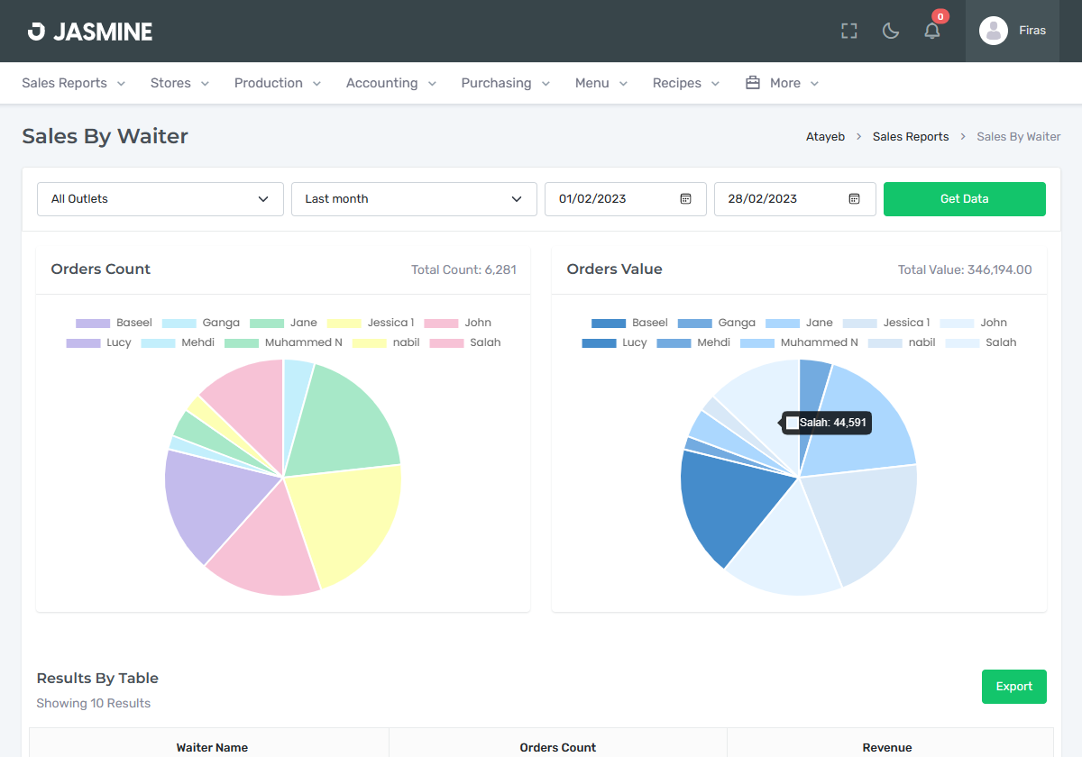Open the Menu navigation item
The height and width of the screenshot is (757, 1082).
point(601,83)
